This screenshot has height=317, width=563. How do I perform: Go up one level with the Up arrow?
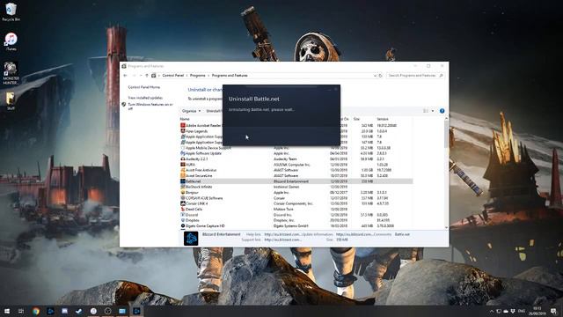tap(147, 76)
